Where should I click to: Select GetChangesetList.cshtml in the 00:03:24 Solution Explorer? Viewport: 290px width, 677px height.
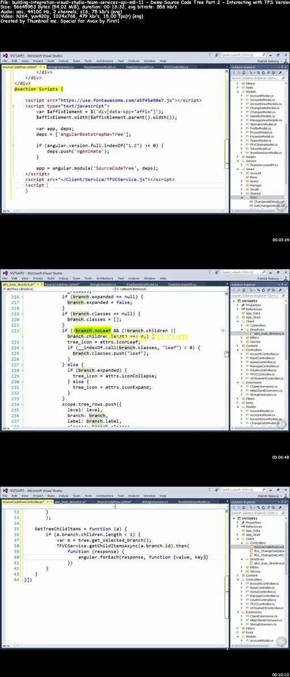(x=269, y=206)
